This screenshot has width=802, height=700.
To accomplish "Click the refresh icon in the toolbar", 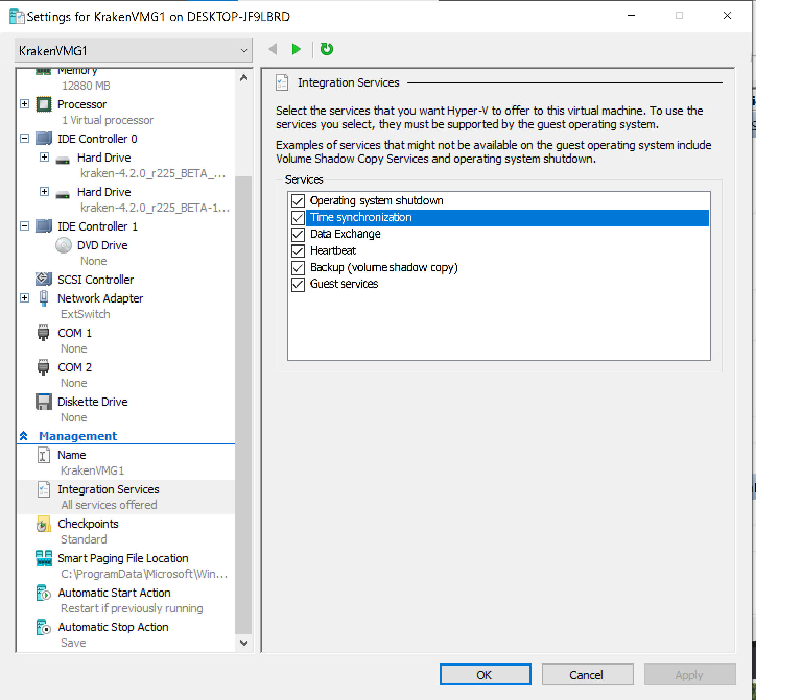I will point(326,49).
